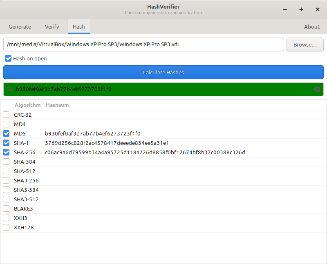Minimize the HashVerifier window
This screenshot has height=264, width=327.
285,9
